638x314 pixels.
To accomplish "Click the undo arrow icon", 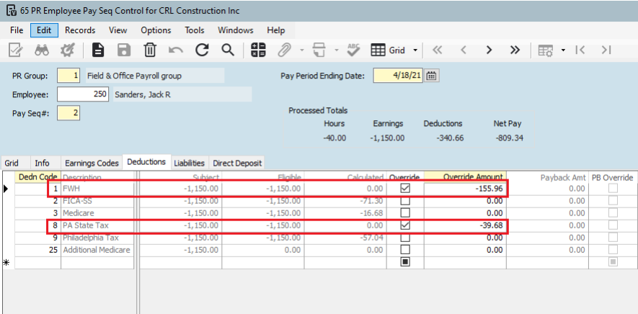I will pos(176,50).
